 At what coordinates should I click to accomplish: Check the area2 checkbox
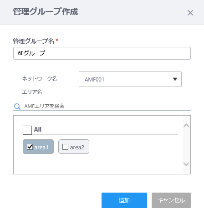pos(65,147)
